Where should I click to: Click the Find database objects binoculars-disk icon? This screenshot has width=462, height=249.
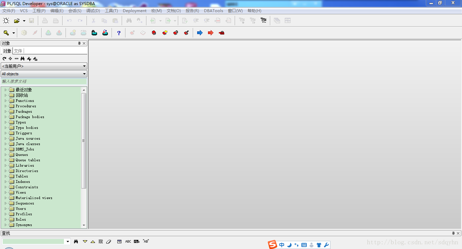pyautogui.click(x=94, y=33)
